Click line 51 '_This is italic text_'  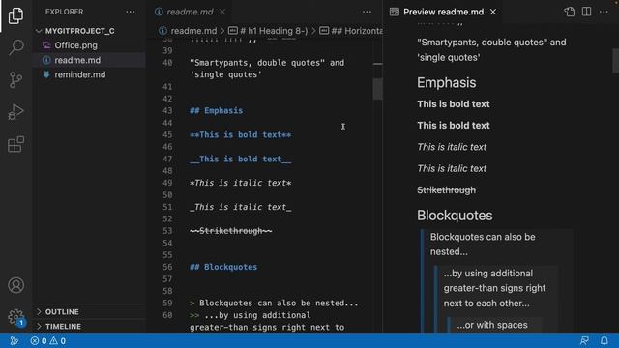point(241,207)
